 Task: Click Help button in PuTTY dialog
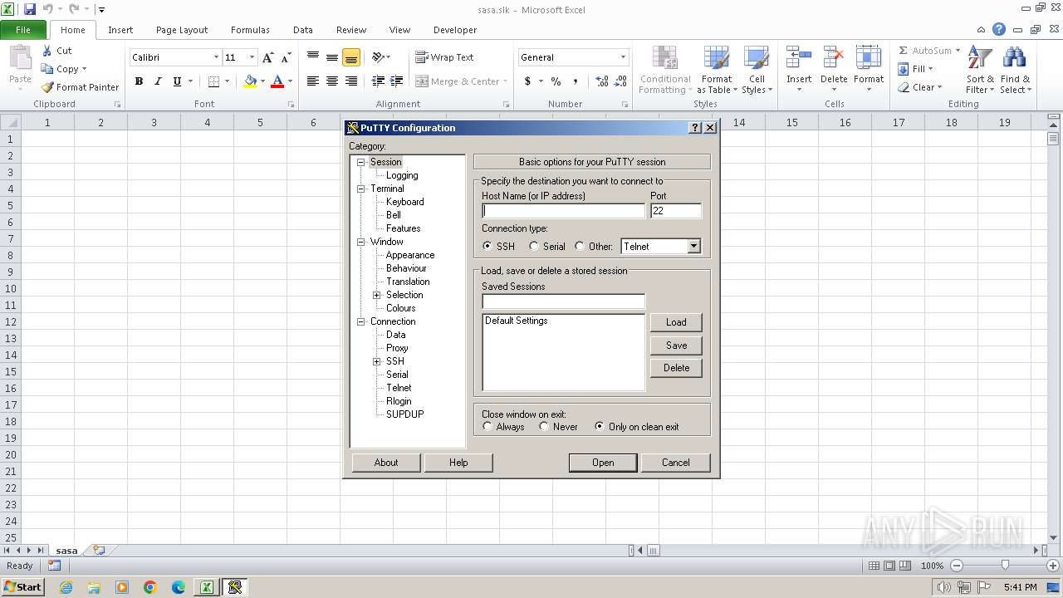click(x=458, y=463)
